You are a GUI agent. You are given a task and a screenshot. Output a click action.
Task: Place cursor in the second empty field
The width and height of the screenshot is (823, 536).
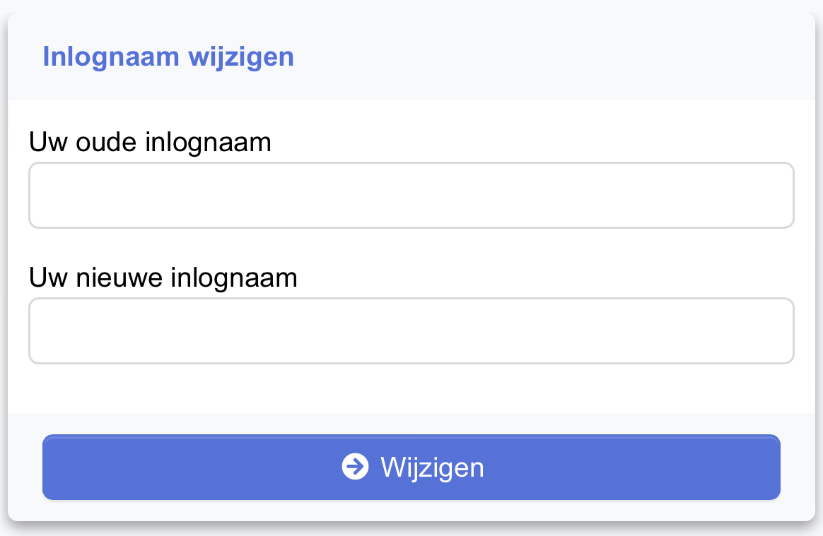click(411, 330)
